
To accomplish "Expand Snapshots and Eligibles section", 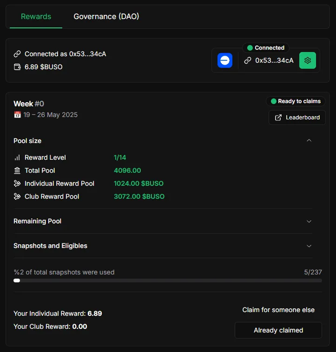I will pos(309,246).
